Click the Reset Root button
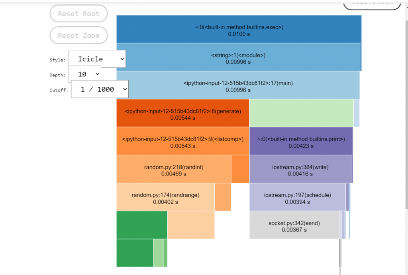 tap(78, 13)
